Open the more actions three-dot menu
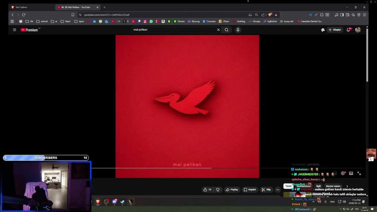The height and width of the screenshot is (212, 377). click(278, 190)
